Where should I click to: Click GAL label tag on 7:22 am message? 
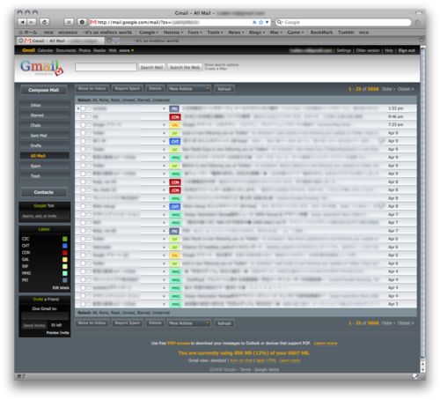point(175,125)
